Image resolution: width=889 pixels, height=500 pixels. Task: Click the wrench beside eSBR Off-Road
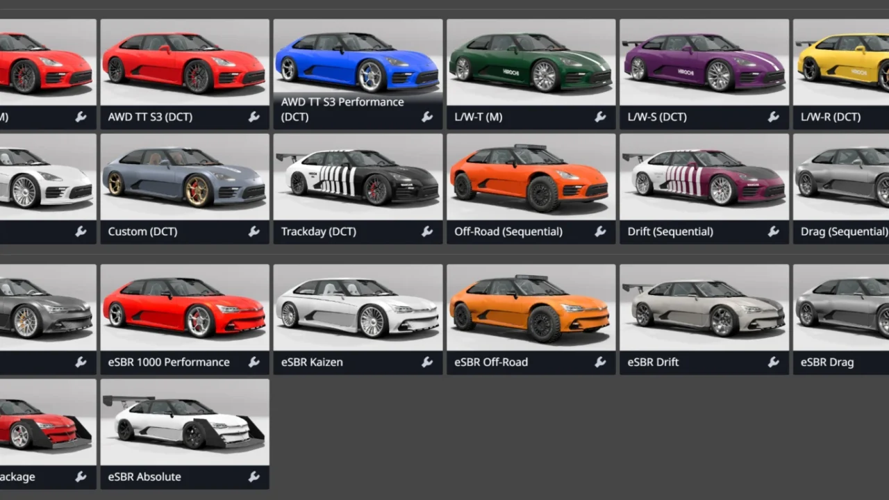(600, 362)
